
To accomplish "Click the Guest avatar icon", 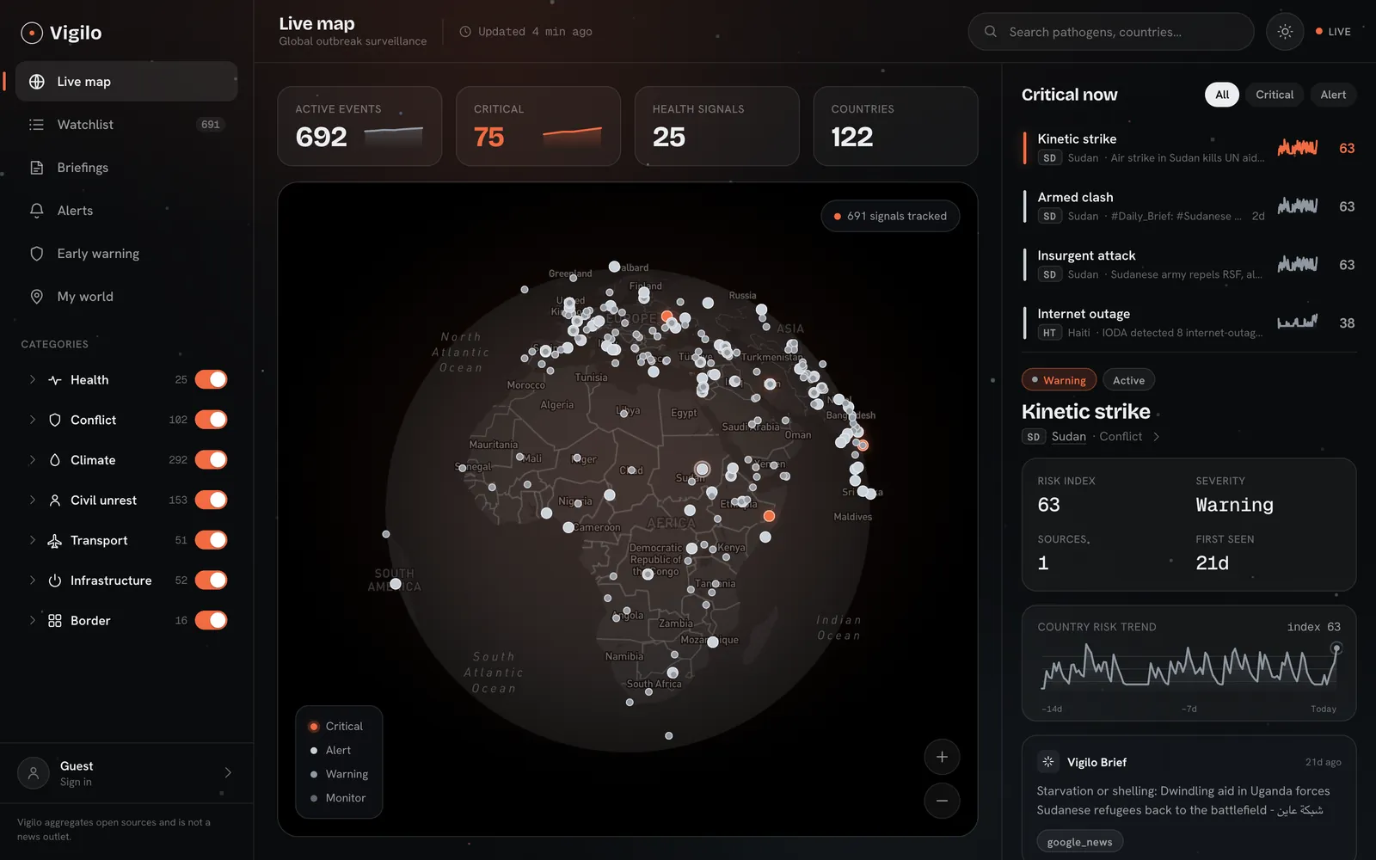I will coord(34,773).
